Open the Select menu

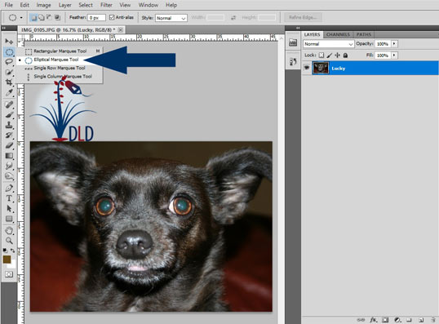coord(86,5)
